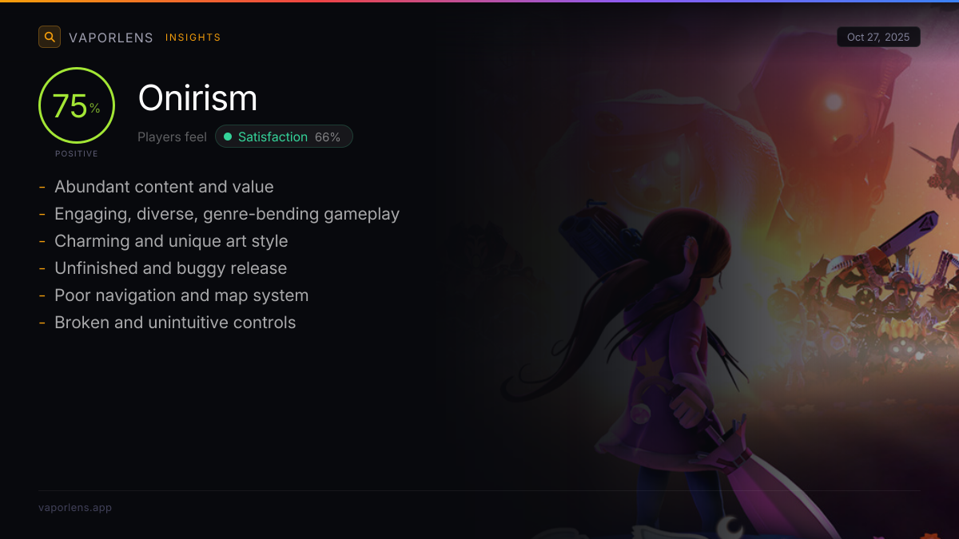Click the 66% value in the pill
This screenshot has width=959, height=539.
[x=328, y=137]
